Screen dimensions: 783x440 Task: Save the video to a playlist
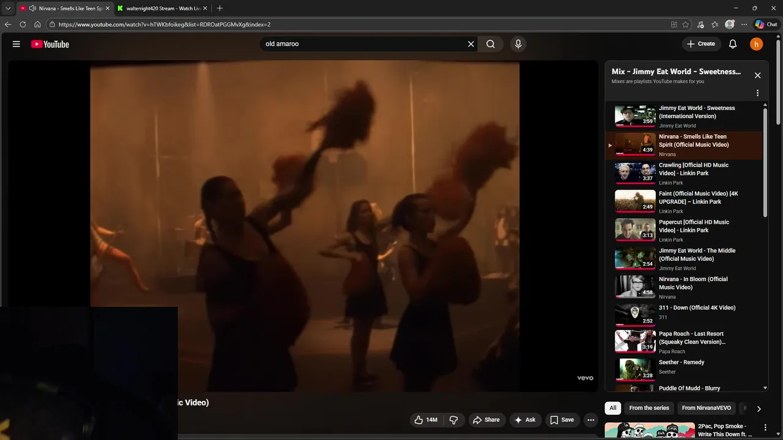point(562,420)
